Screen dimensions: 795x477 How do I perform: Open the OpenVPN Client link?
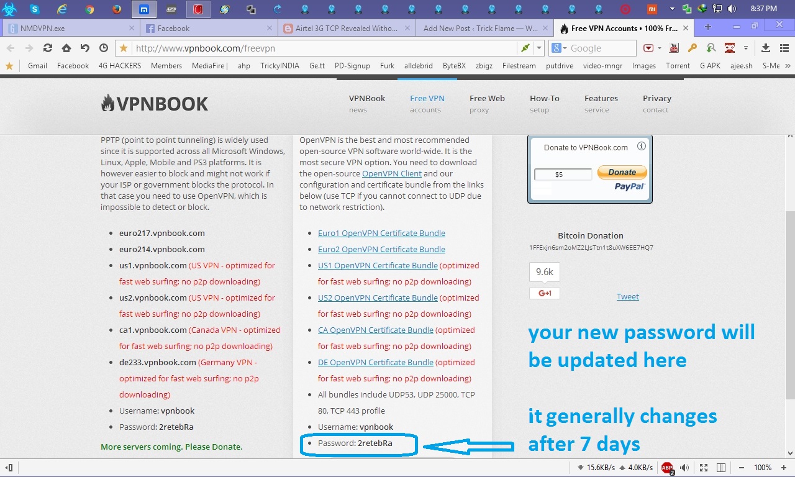392,174
